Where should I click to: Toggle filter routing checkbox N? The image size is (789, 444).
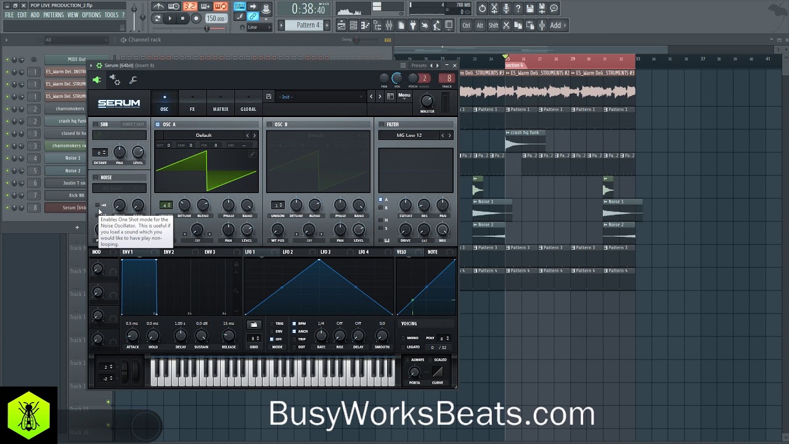pyautogui.click(x=381, y=220)
